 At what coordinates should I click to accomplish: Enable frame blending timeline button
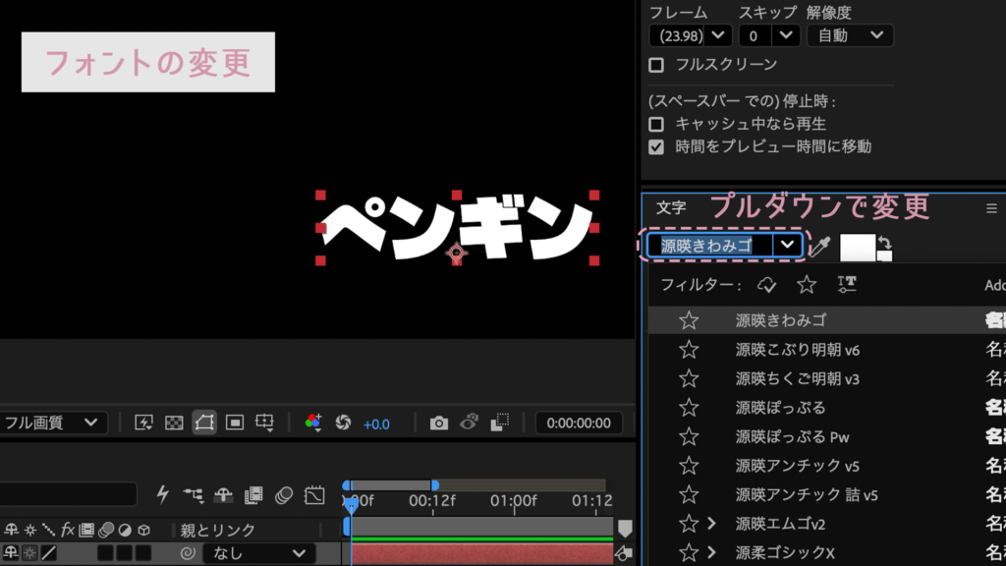[x=253, y=495]
